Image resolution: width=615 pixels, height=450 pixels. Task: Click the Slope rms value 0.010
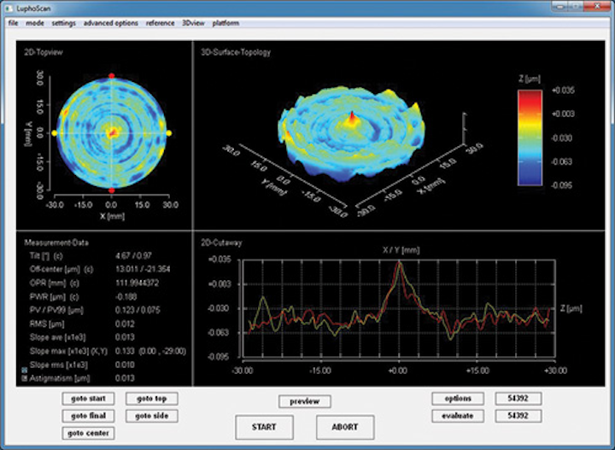coord(125,365)
